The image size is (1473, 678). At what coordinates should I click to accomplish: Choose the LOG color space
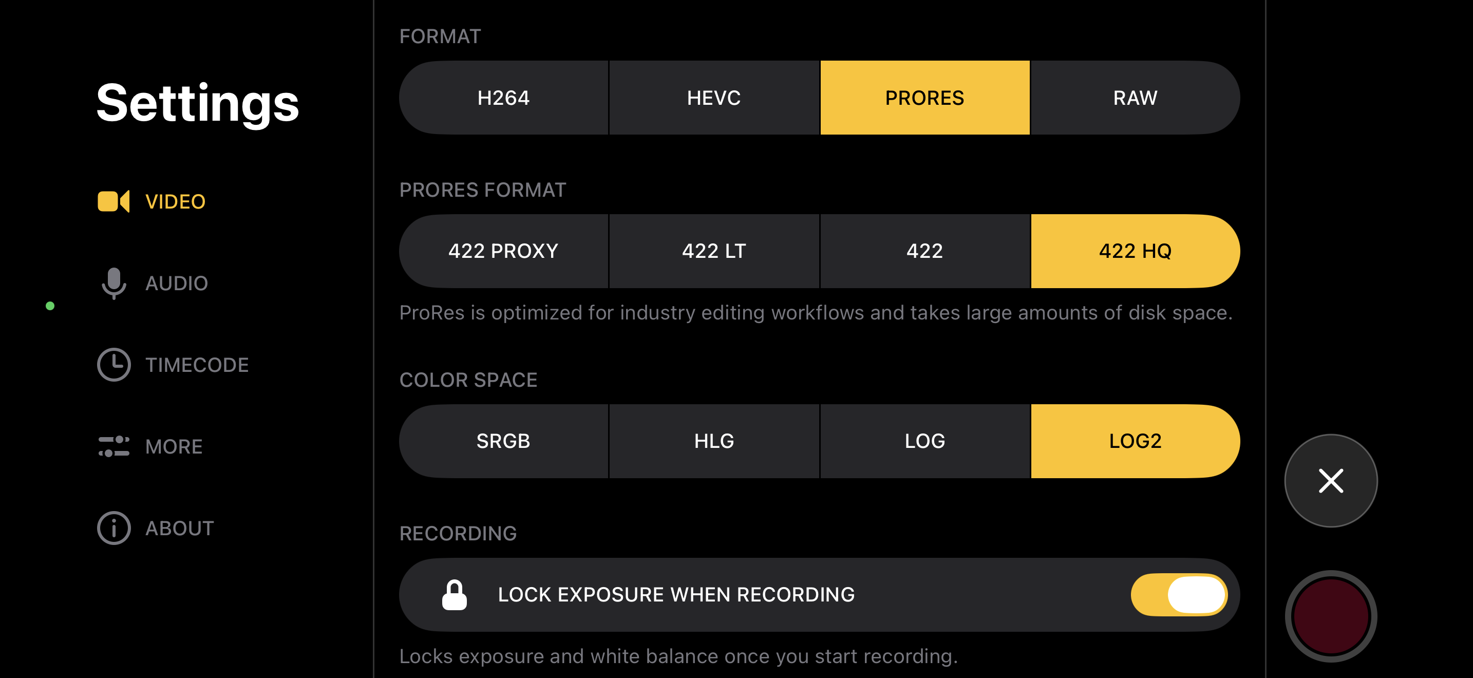pyautogui.click(x=924, y=441)
